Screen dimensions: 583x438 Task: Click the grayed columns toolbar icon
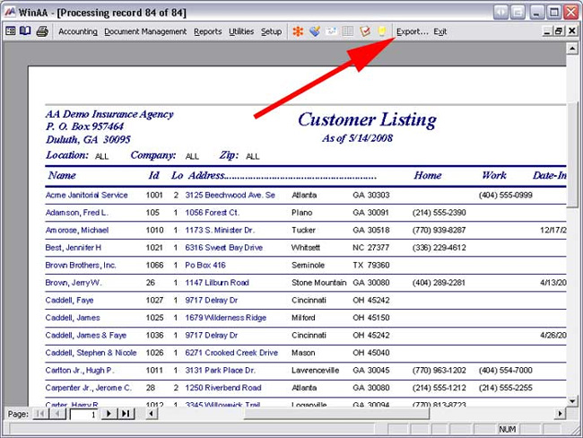[348, 31]
